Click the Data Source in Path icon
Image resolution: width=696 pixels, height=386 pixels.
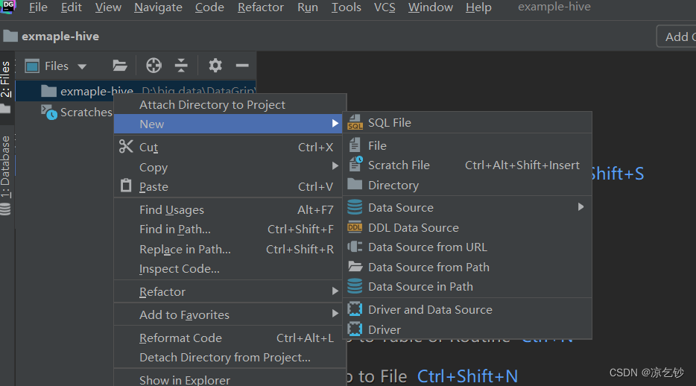(355, 286)
